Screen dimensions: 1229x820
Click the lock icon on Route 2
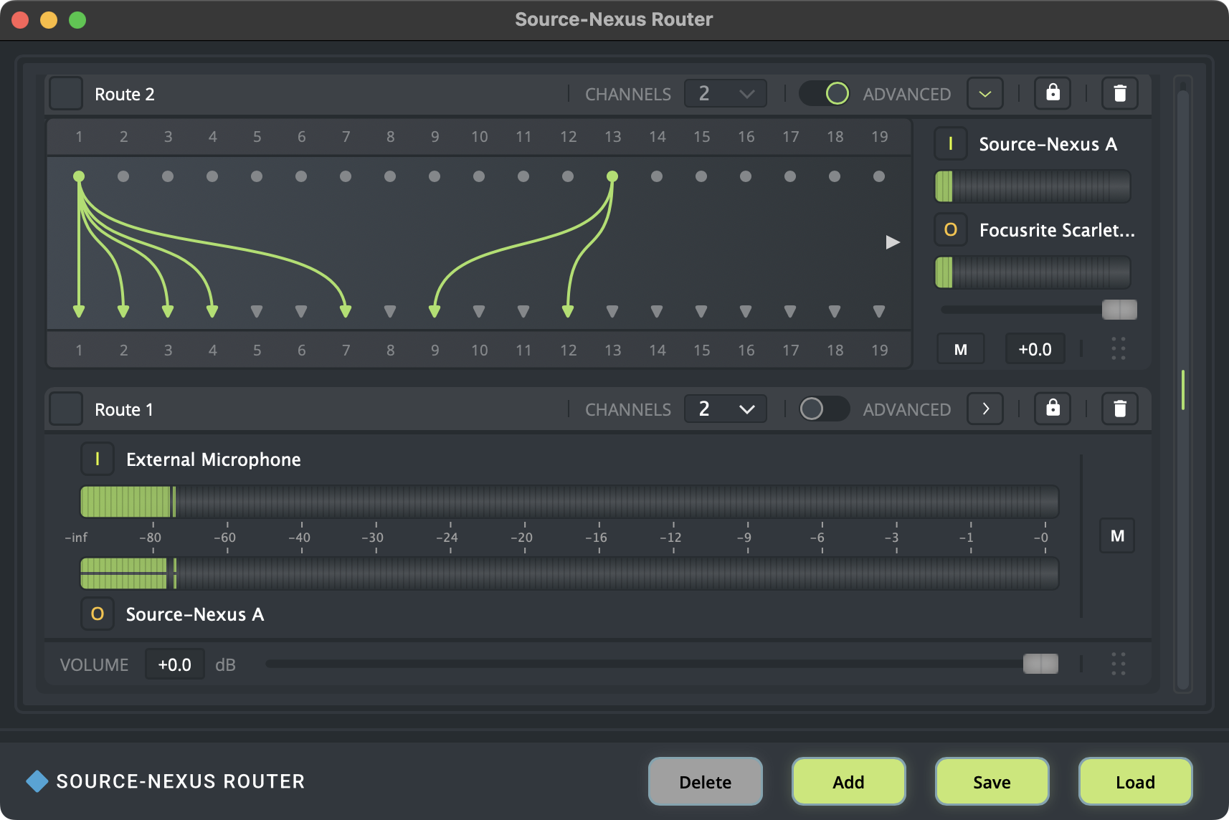[x=1052, y=93]
